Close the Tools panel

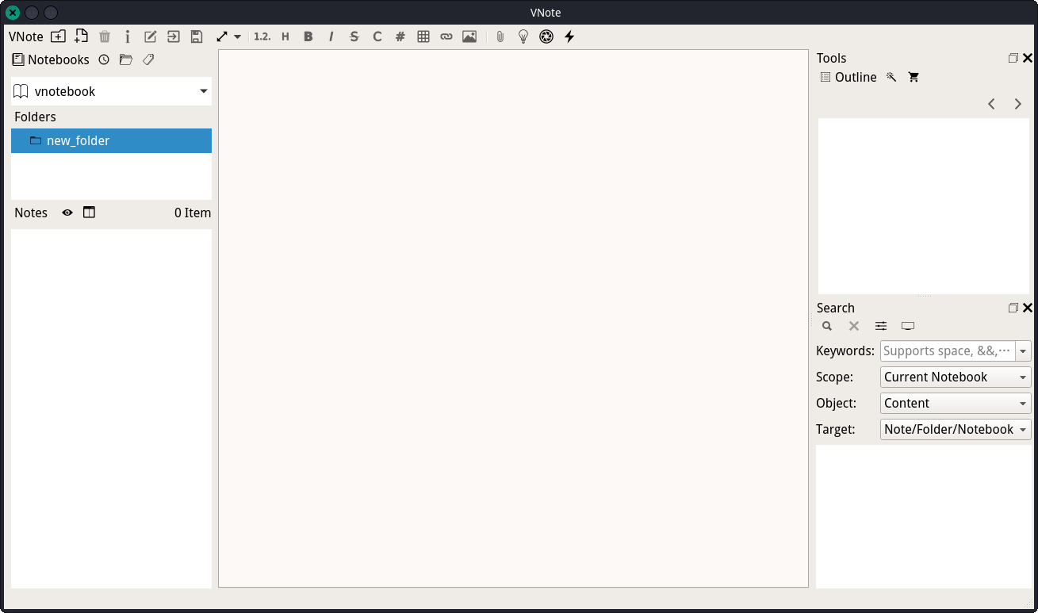click(1028, 58)
